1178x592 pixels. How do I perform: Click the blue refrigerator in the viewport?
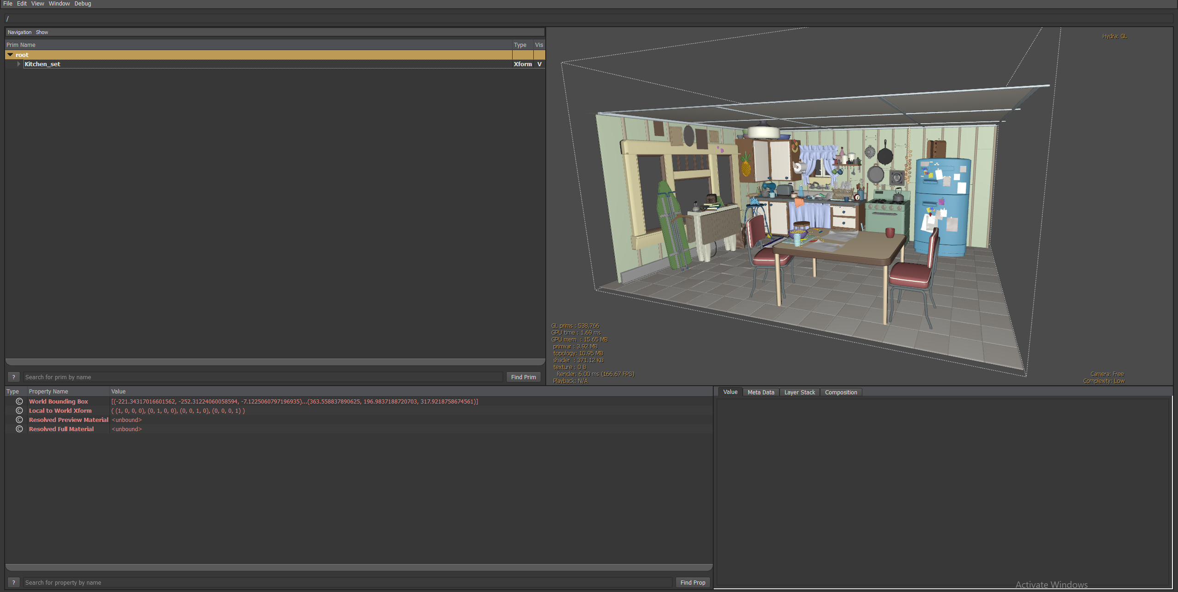click(942, 207)
